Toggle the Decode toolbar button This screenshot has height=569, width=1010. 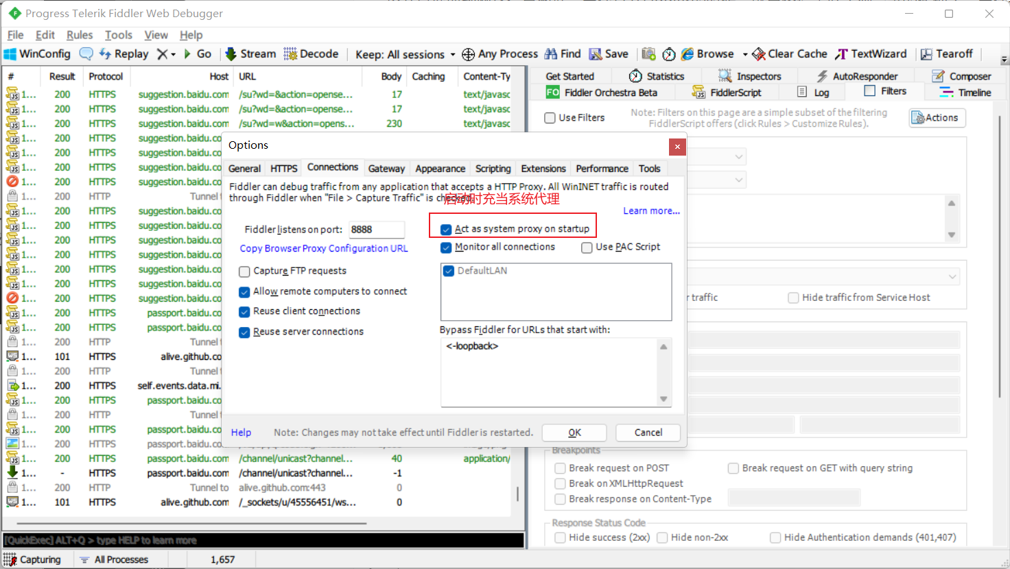pos(311,53)
